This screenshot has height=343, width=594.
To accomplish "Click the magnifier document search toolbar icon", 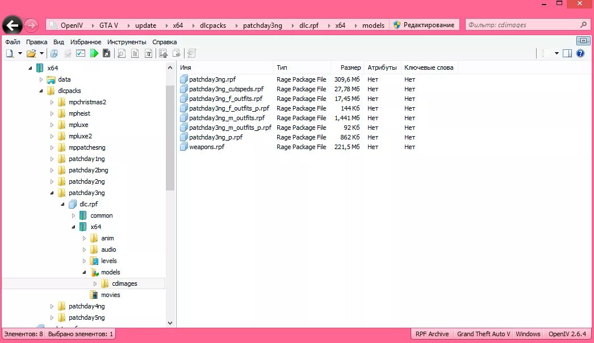I will [121, 53].
